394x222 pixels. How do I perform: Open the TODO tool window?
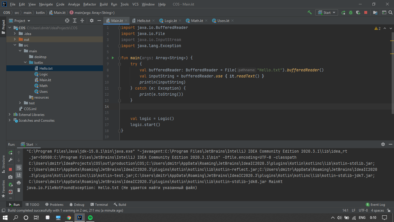point(32,204)
